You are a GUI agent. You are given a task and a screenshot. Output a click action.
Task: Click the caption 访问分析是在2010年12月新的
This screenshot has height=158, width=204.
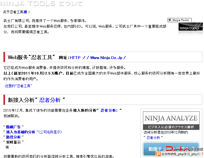click(x=166, y=132)
